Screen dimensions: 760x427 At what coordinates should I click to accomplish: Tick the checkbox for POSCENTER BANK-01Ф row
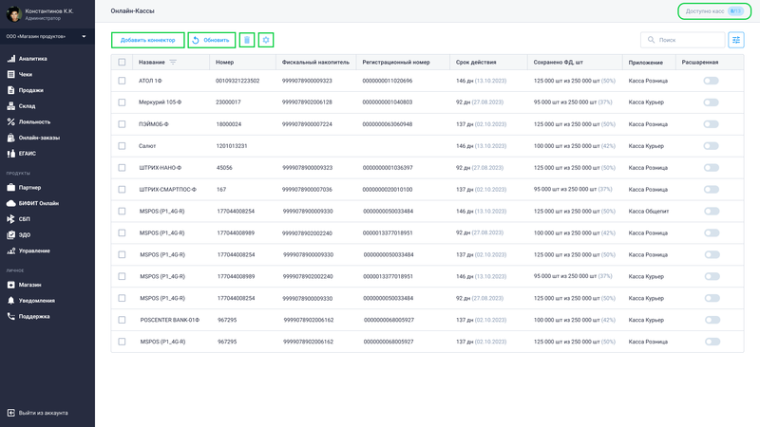122,320
